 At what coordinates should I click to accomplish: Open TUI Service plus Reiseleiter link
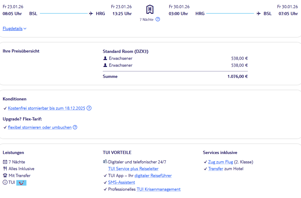click(133, 169)
